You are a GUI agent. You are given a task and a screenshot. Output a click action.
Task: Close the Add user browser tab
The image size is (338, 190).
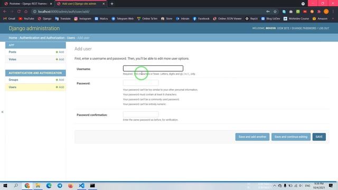104,4
